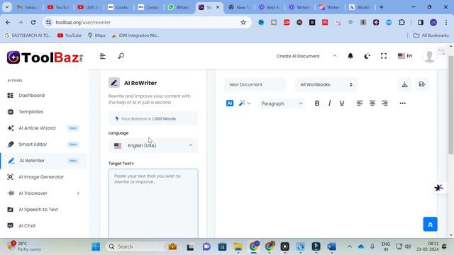This screenshot has width=454, height=255.
Task: Align text center
Action: (x=372, y=103)
